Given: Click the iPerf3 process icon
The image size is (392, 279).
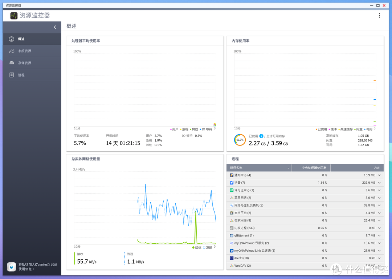Looking at the screenshot, I should pyautogui.click(x=232, y=258).
